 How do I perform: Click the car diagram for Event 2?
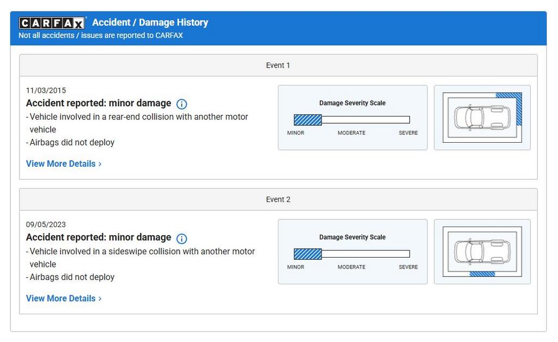pos(482,252)
